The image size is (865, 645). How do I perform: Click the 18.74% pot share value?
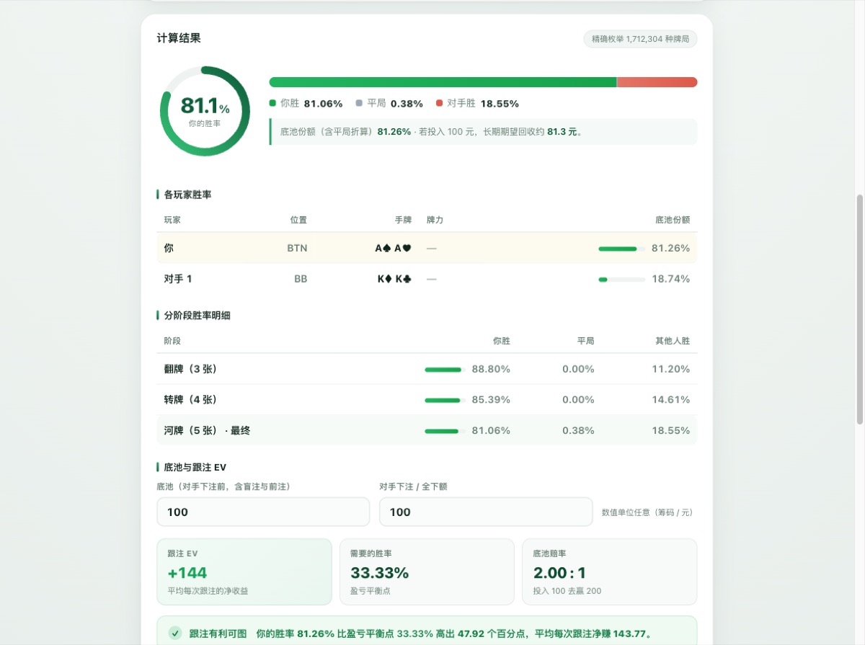(670, 279)
